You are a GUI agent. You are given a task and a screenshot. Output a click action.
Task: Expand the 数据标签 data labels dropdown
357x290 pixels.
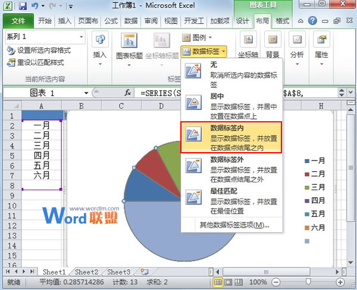207,51
